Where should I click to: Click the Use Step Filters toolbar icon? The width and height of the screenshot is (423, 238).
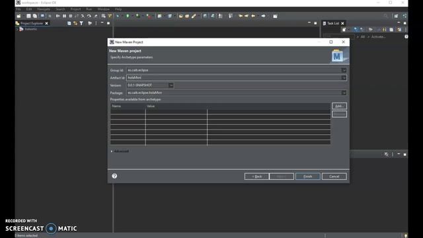click(110, 16)
